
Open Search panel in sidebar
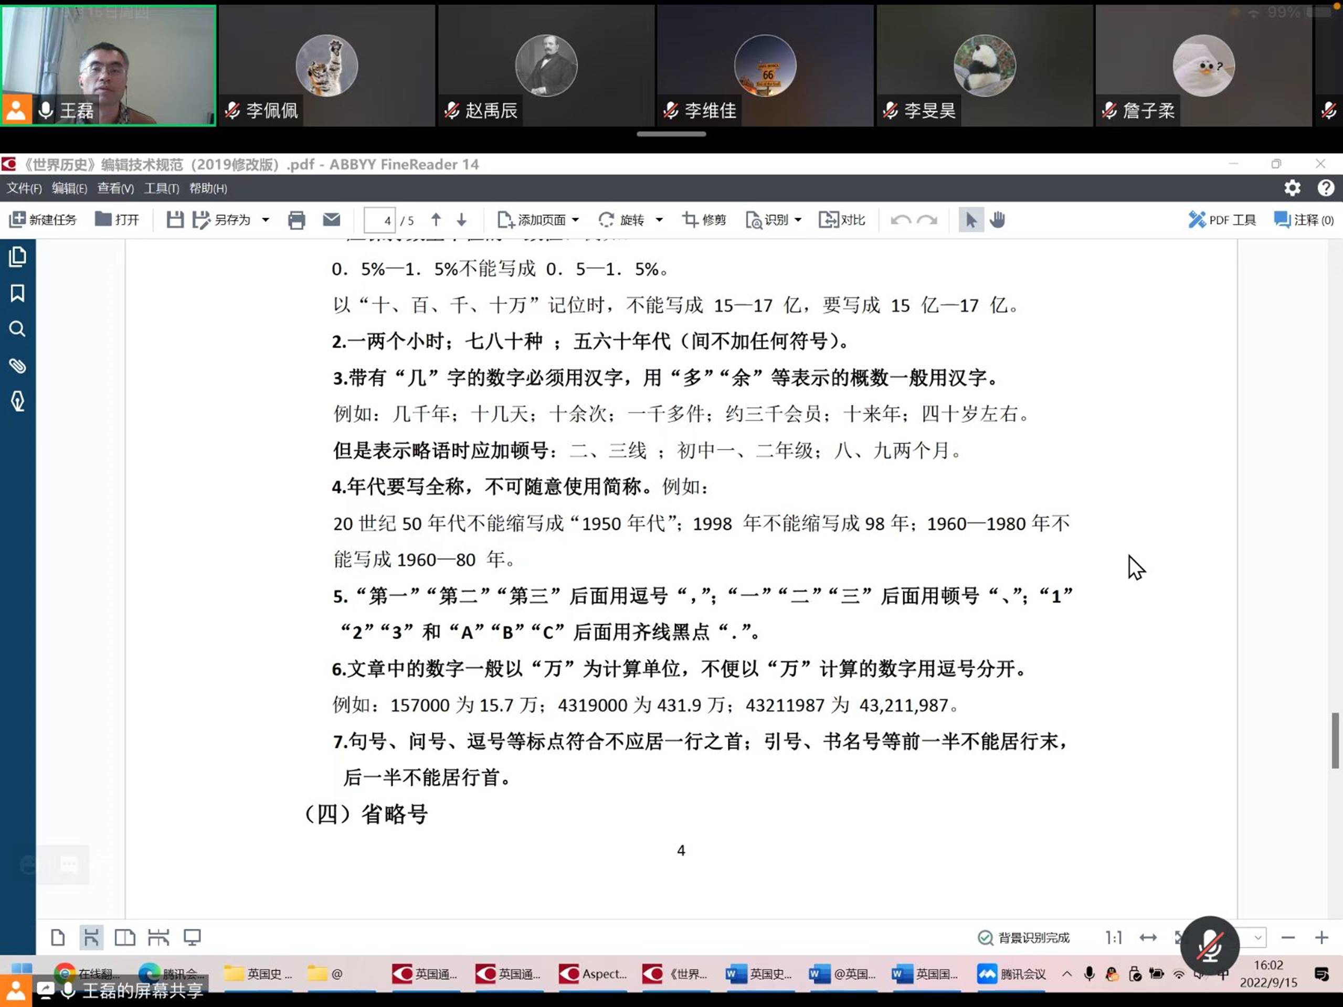click(18, 329)
